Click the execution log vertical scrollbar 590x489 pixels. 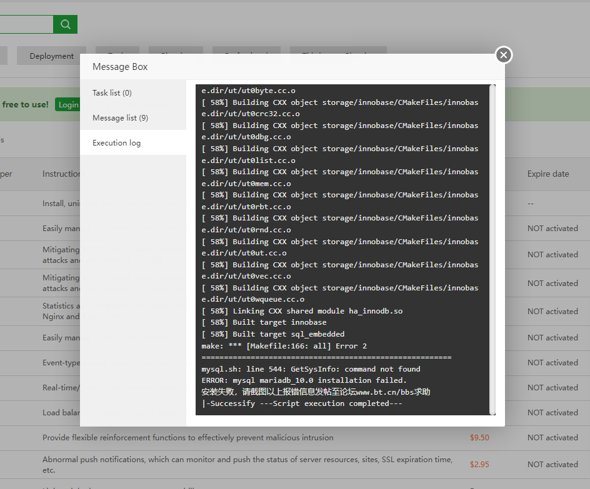pos(492,249)
